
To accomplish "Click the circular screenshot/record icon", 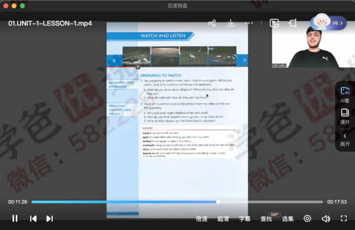I will pyautogui.click(x=307, y=218).
